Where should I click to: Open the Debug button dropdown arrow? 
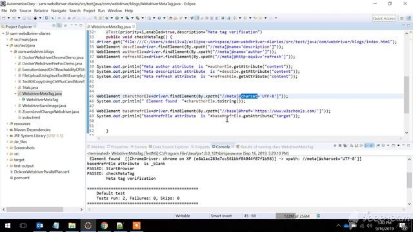[x=112, y=18]
